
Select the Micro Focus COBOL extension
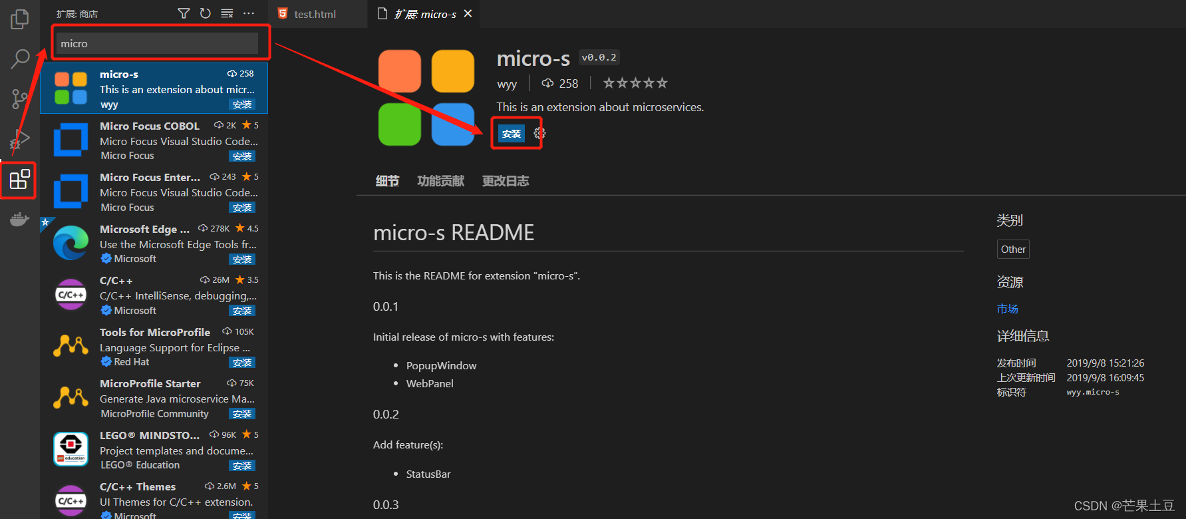coord(154,140)
